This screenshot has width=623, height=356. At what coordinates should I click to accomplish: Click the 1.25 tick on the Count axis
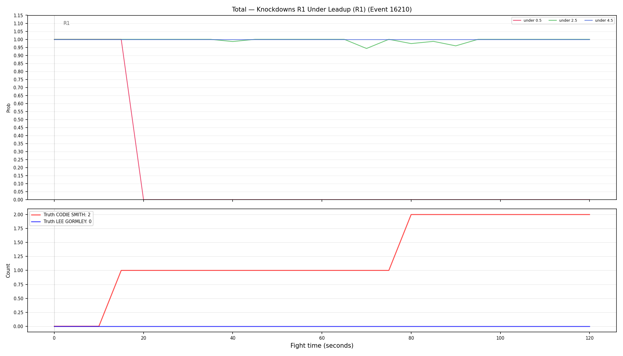pos(18,257)
